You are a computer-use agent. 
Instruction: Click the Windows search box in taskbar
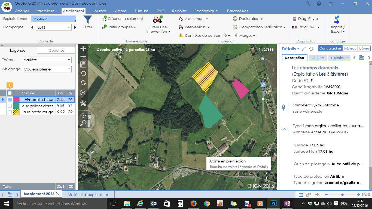point(59,203)
